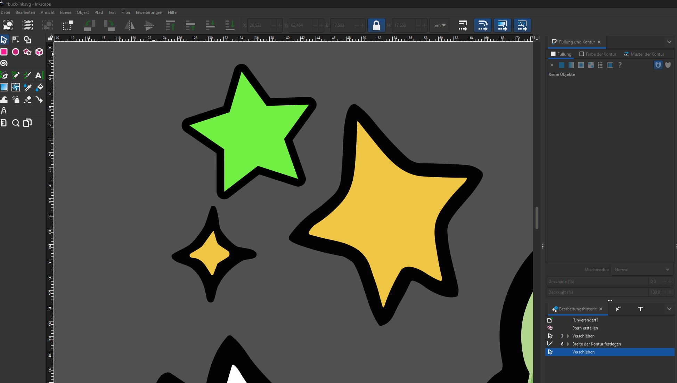This screenshot has width=677, height=383.
Task: Select the Spiral tool
Action: [4, 63]
